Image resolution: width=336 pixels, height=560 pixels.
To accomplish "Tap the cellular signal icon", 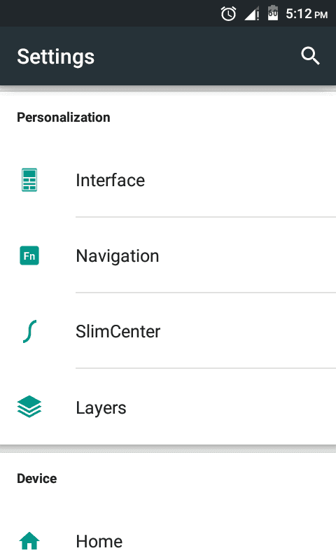I will pyautogui.click(x=252, y=14).
